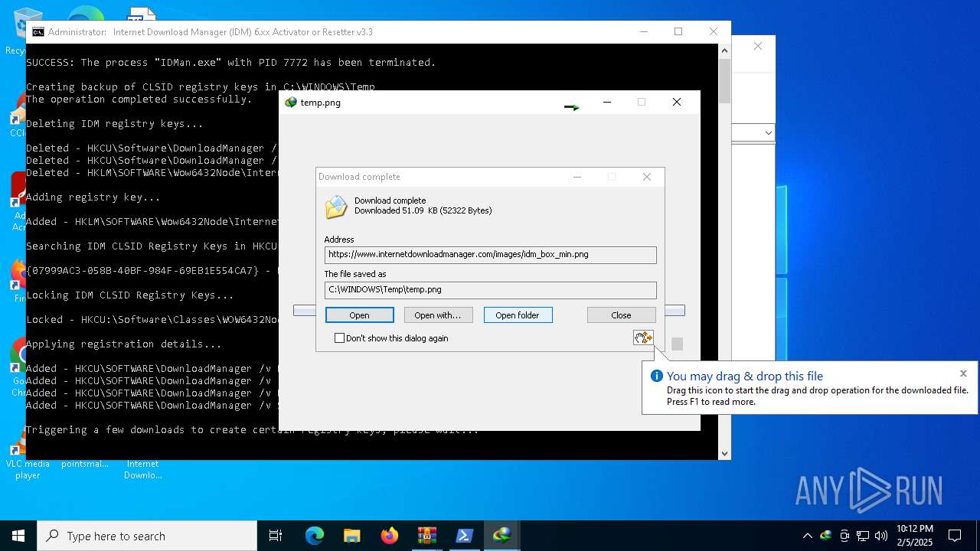Open Task View from the taskbar
The width and height of the screenshot is (980, 551).
[x=276, y=536]
